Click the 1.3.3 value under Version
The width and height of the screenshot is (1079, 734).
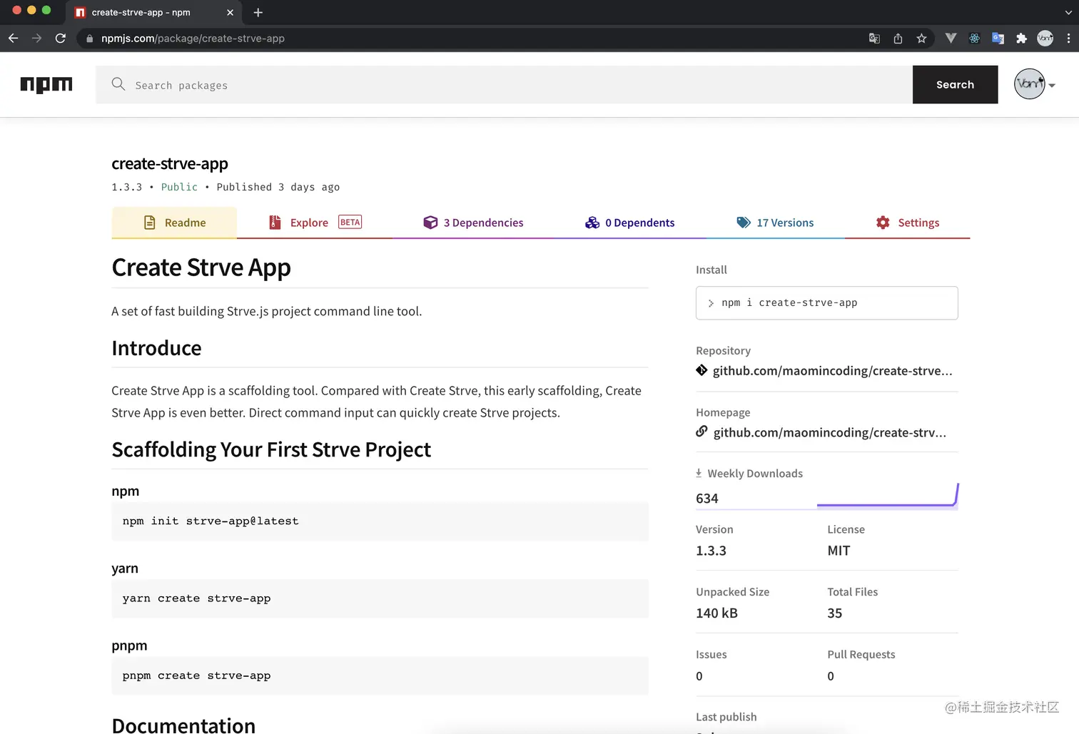711,550
